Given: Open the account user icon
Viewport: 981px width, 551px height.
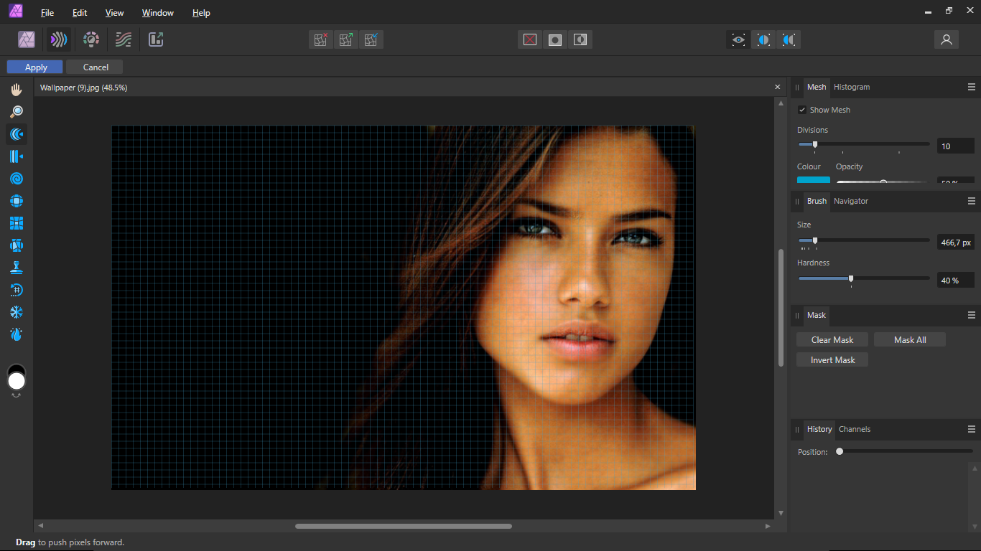Looking at the screenshot, I should click(947, 39).
